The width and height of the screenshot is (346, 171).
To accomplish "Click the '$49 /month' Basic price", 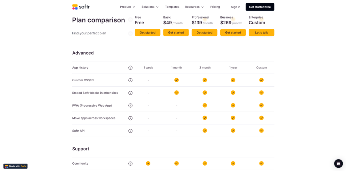I will [173, 23].
